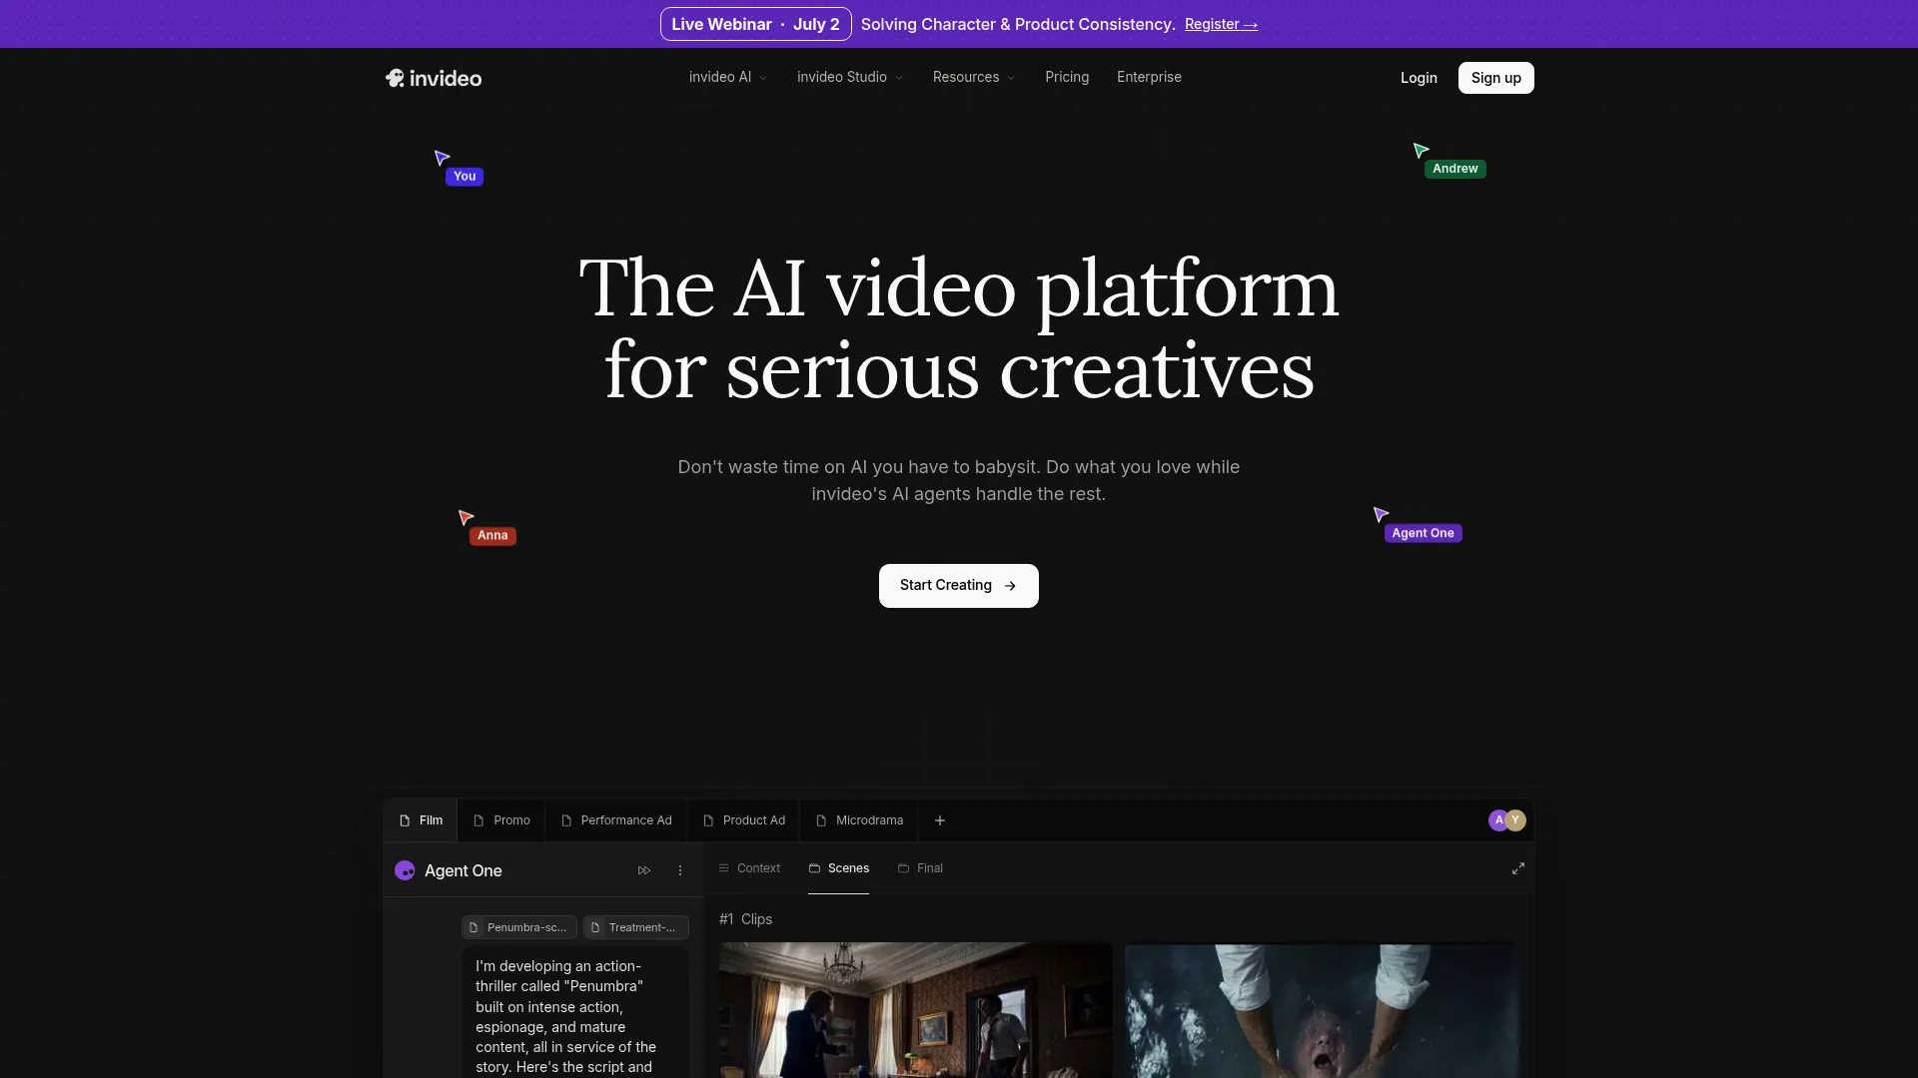Switch to the Final tab
This screenshot has height=1078, width=1918.
[920, 868]
